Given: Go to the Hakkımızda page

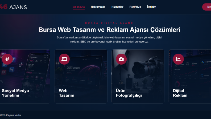Looking at the screenshot, I should click(98, 7).
